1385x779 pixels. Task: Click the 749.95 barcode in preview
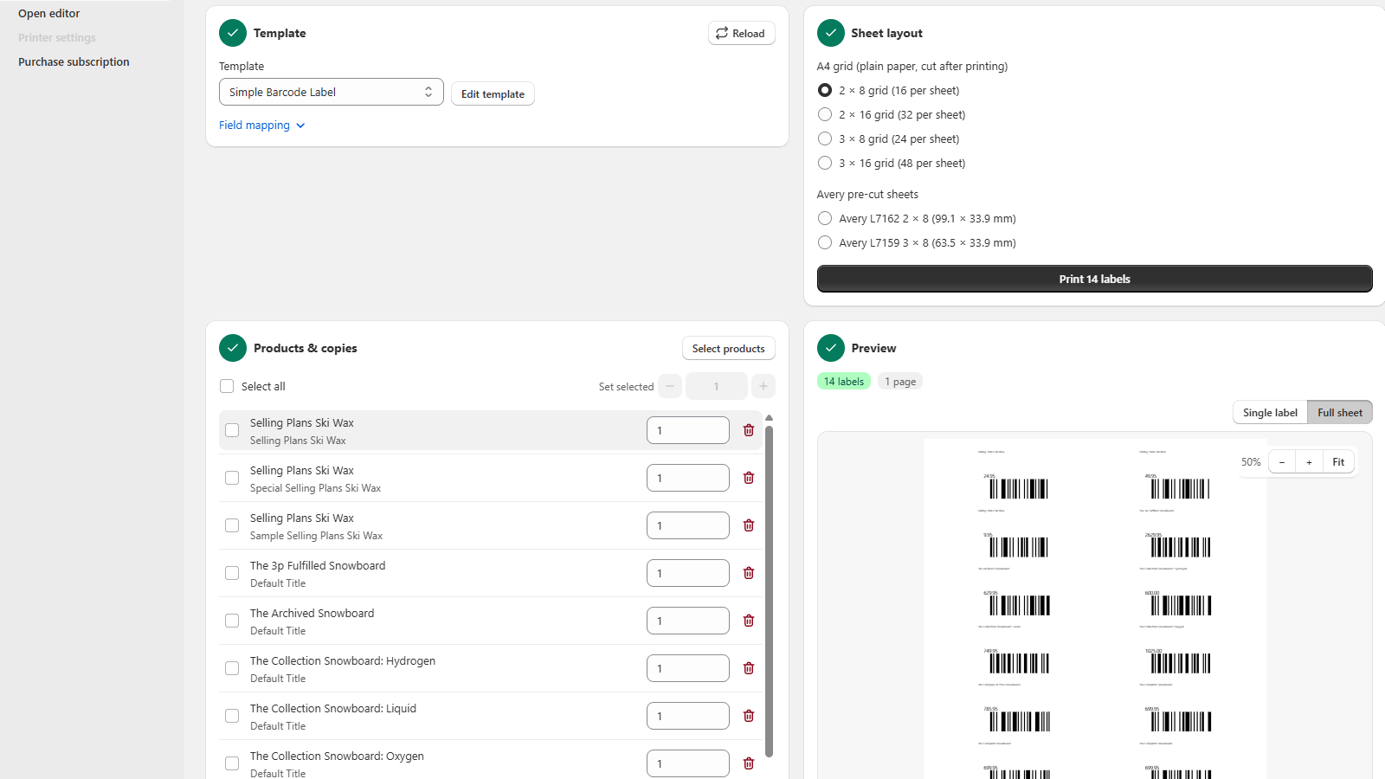[x=1019, y=664]
